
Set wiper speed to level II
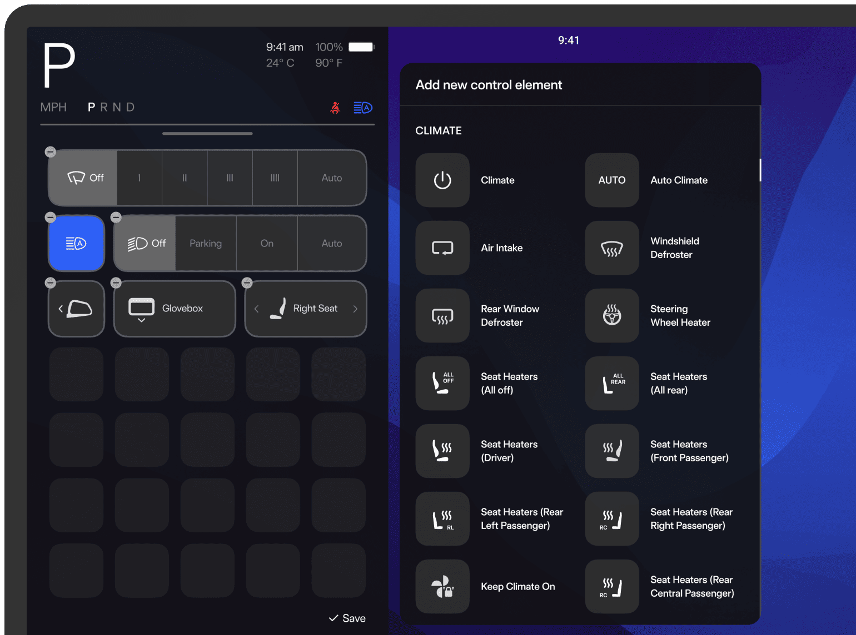pyautogui.click(x=185, y=178)
